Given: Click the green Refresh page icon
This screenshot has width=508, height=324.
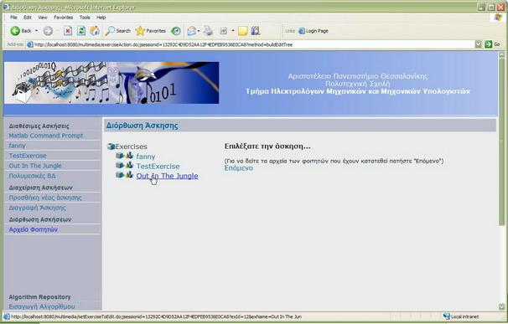Looking at the screenshot, I should coord(81,31).
